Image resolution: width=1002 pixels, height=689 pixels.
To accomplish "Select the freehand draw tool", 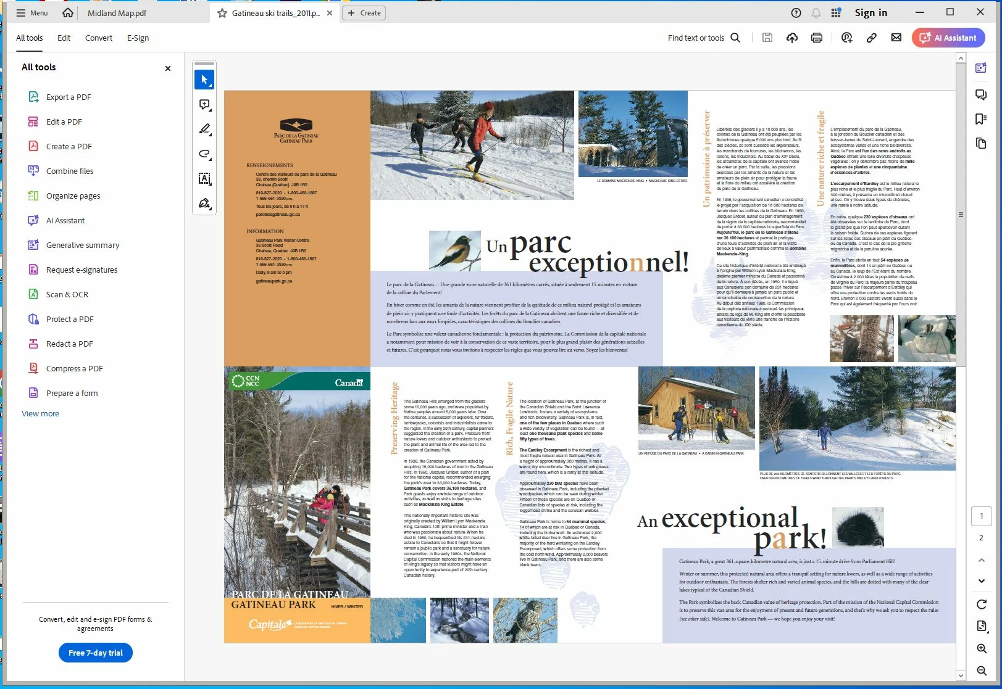I will coord(204,154).
